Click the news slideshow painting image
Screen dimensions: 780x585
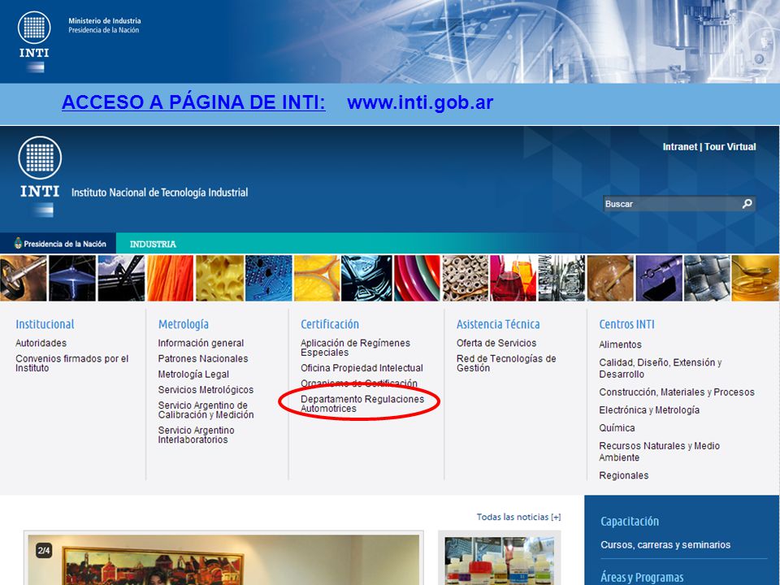coord(224,560)
